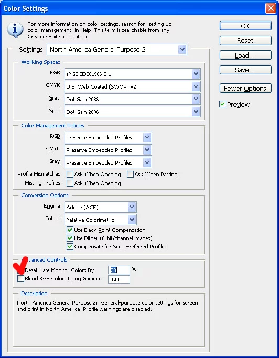Open the Spot working space dropdown
Screen dimensions: 279x358
pyautogui.click(x=133, y=112)
